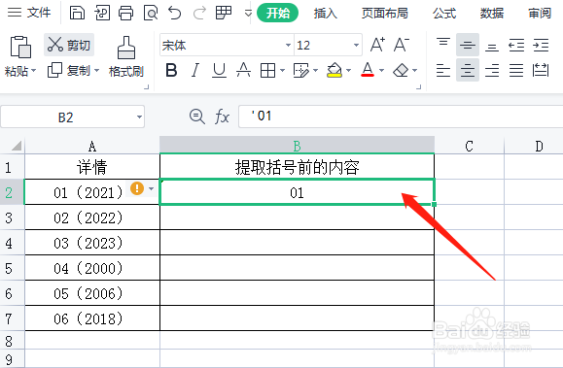Switch to the 插入 tab
563x368 pixels.
click(x=326, y=14)
